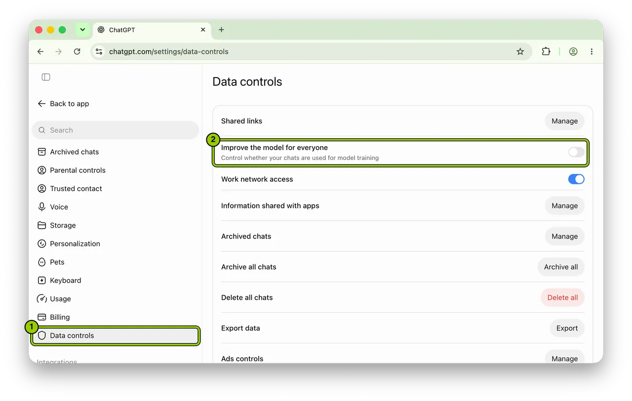This screenshot has height=401, width=632.
Task: Open Parental controls settings
Action: (x=116, y=170)
